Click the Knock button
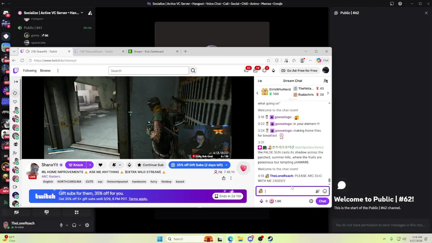The width and height of the screenshot is (432, 243). click(76, 165)
